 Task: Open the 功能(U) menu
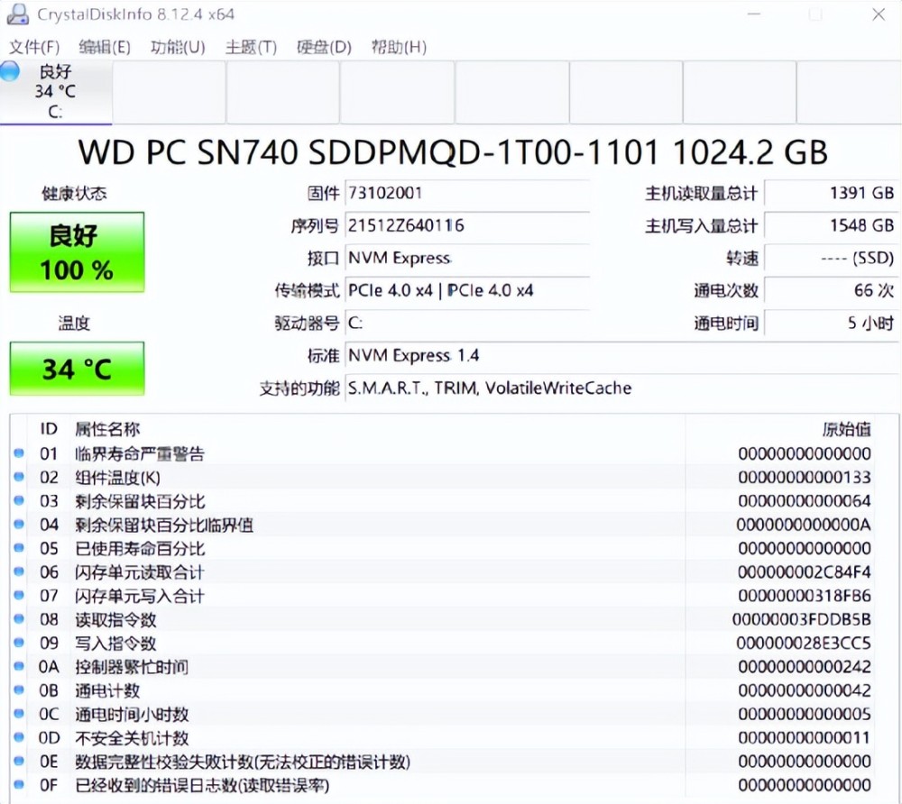tap(178, 47)
